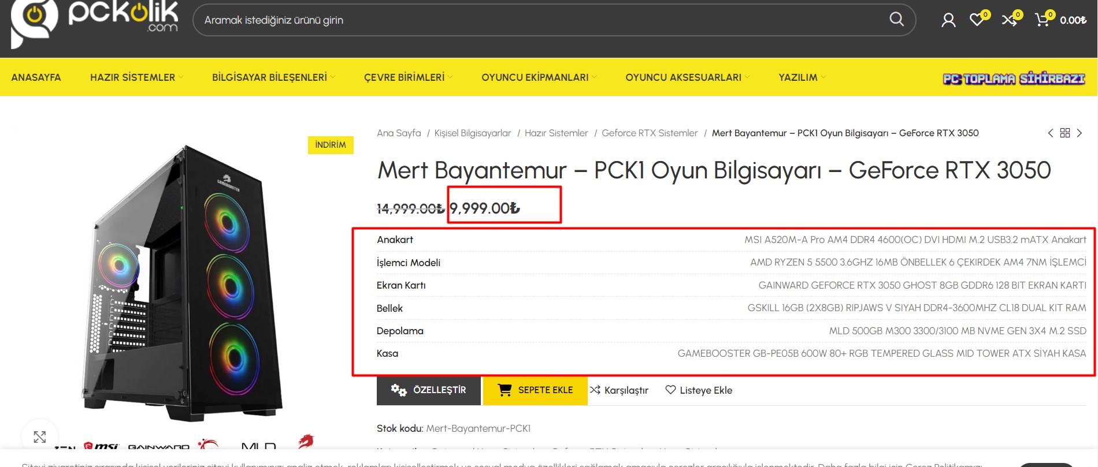Screen dimensions: 1098x467
Task: Expand Oyuncu Aksesuarları dropdown chevron
Action: [747, 77]
